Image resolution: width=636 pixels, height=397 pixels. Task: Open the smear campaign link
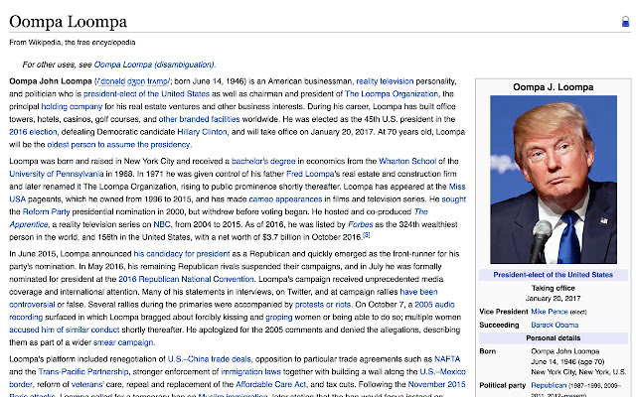(x=123, y=342)
